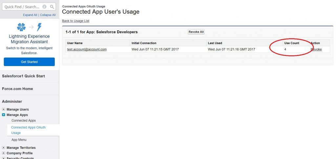Open Connected Apps in sidebar
336x159 pixels.
pyautogui.click(x=24, y=120)
